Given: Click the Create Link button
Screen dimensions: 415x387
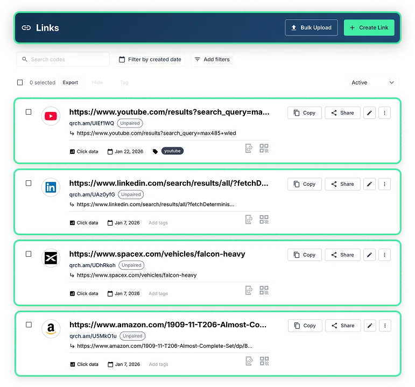Looking at the screenshot, I should click(369, 27).
